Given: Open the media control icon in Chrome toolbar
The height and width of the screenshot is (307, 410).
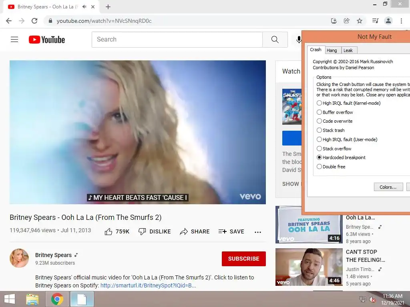Looking at the screenshot, I should click(x=375, y=21).
